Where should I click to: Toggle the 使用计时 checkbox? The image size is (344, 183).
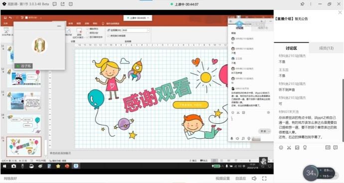point(88,33)
